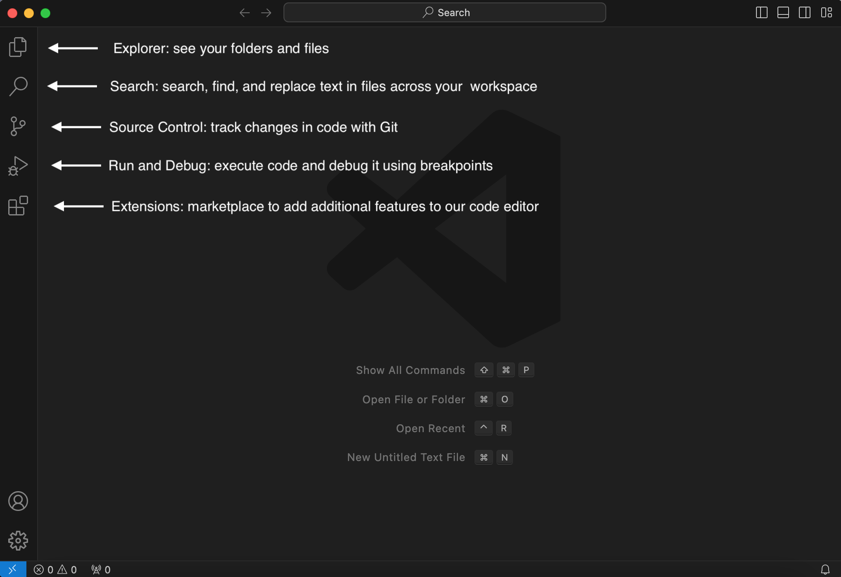The height and width of the screenshot is (577, 841).
Task: Open the notifications bell
Action: (825, 570)
